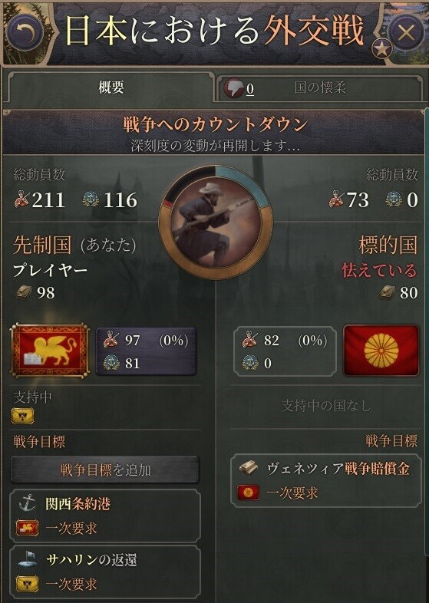429x603 pixels.
Task: Select the ヴェネツィア戦争賠償金 war goal
Action: tap(326, 481)
